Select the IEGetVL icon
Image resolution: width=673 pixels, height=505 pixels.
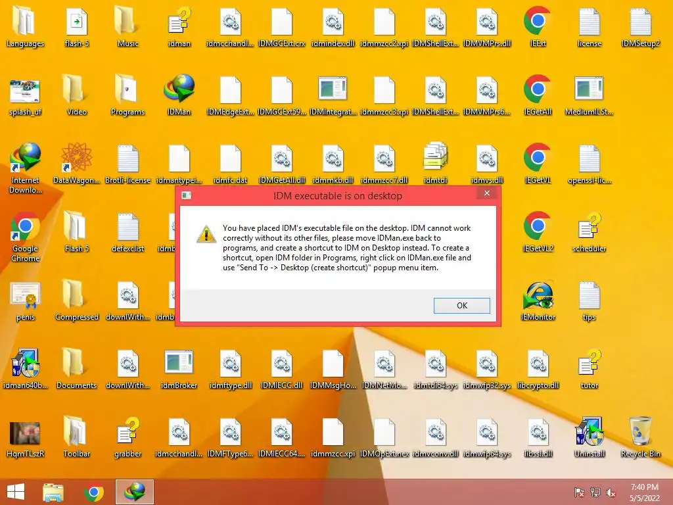(x=538, y=158)
